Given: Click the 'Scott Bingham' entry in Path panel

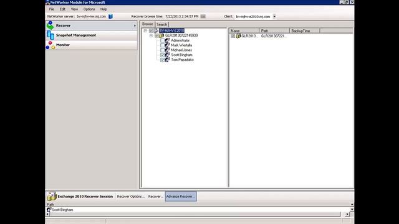Looking at the screenshot, I should coord(62,210).
